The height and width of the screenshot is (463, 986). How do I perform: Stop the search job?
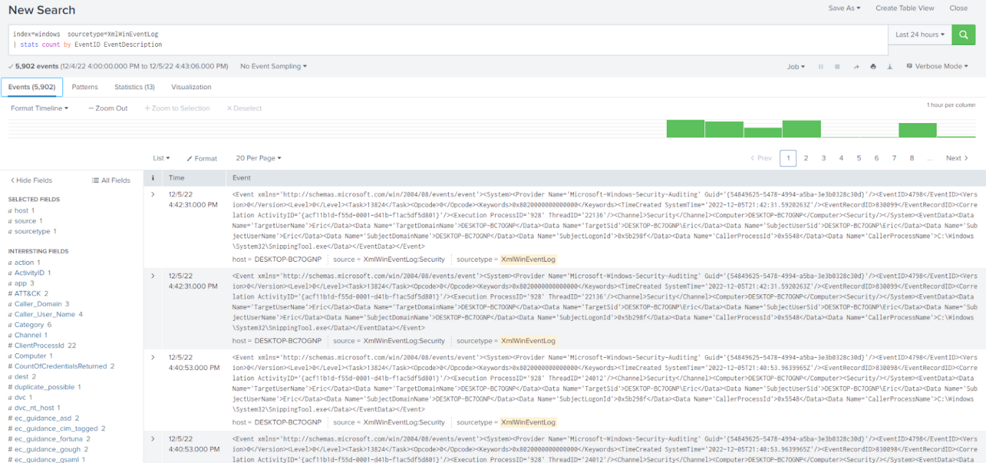(838, 66)
